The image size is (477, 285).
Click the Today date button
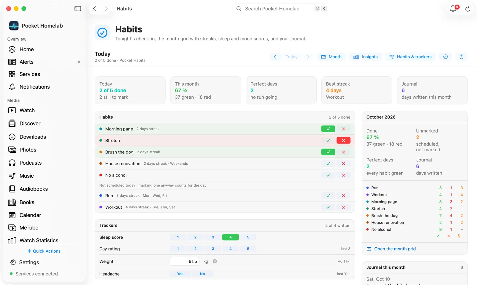(292, 57)
